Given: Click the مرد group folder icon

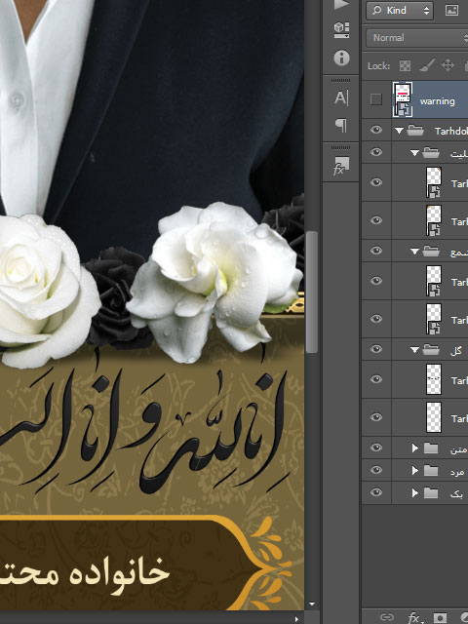Looking at the screenshot, I should point(431,470).
